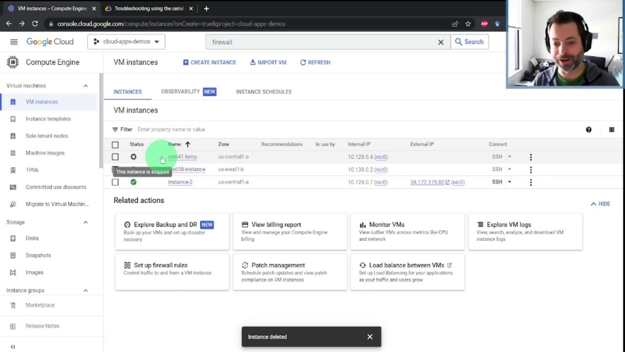Open more actions menu for us-west1-b instance
This screenshot has height=352, width=625.
click(x=531, y=170)
